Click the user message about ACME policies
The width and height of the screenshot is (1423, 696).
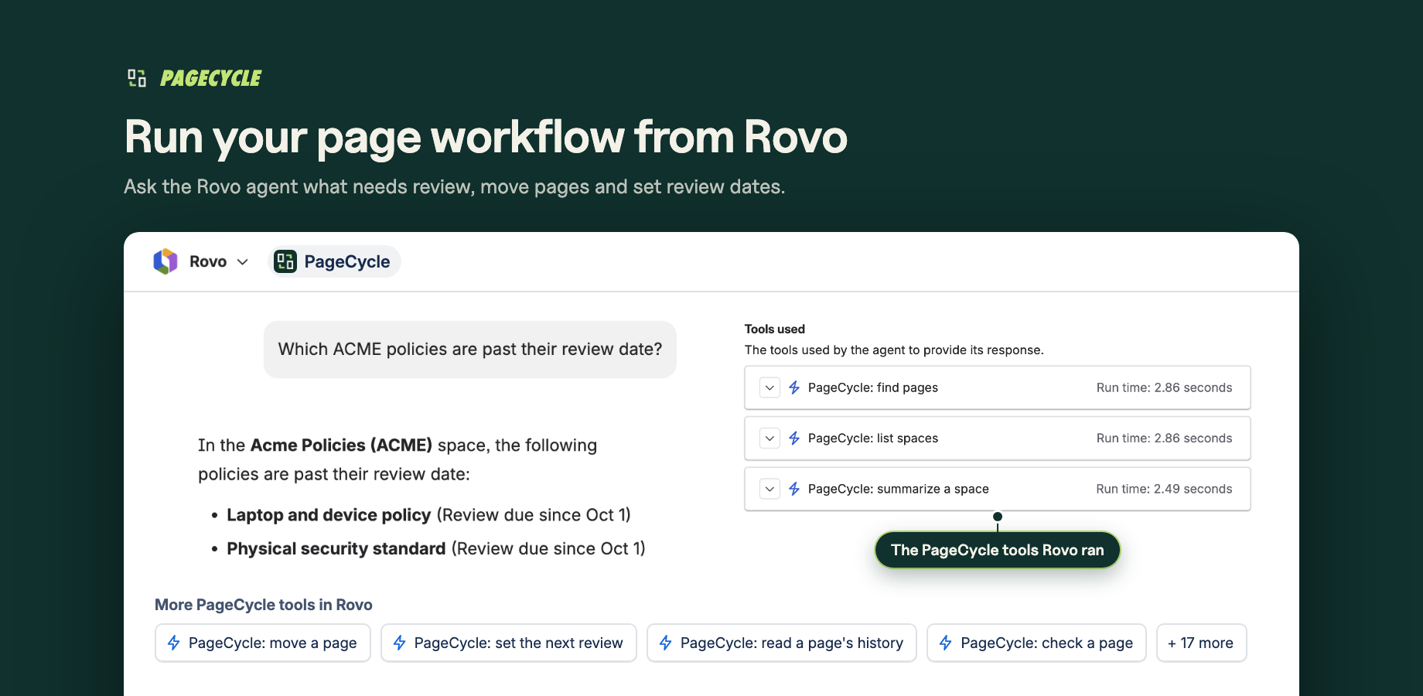click(x=470, y=350)
